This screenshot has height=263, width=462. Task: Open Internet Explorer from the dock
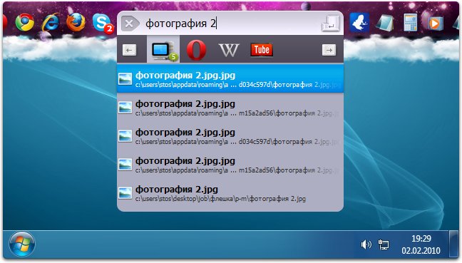(x=51, y=22)
